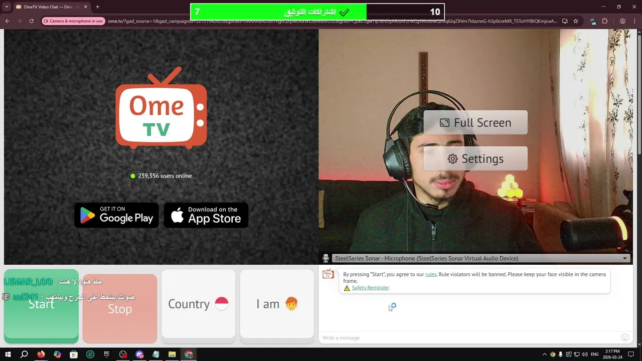Image resolution: width=642 pixels, height=361 pixels.
Task: Click the Full Screen button
Action: [475, 122]
